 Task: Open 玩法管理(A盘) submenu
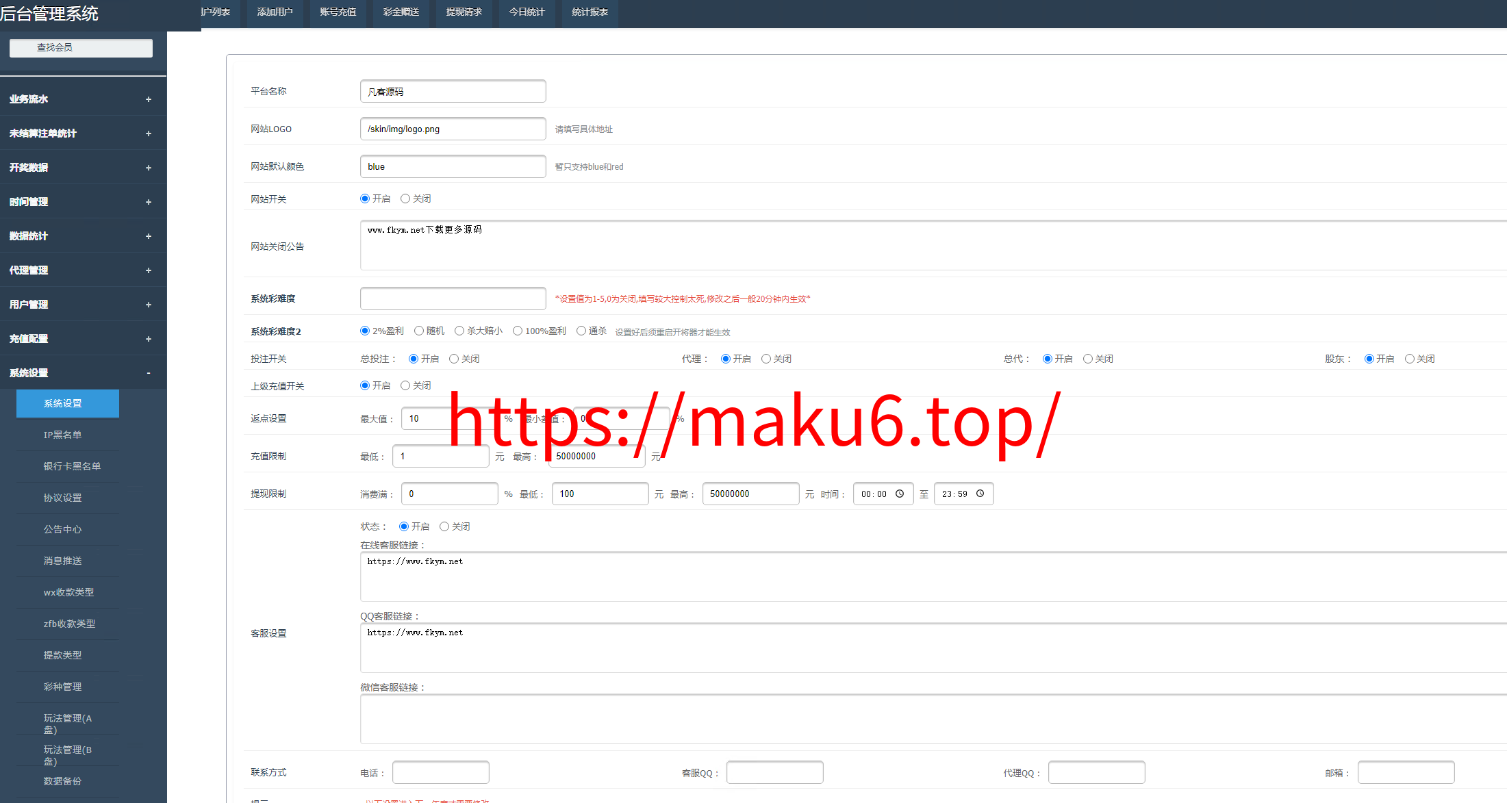point(68,723)
